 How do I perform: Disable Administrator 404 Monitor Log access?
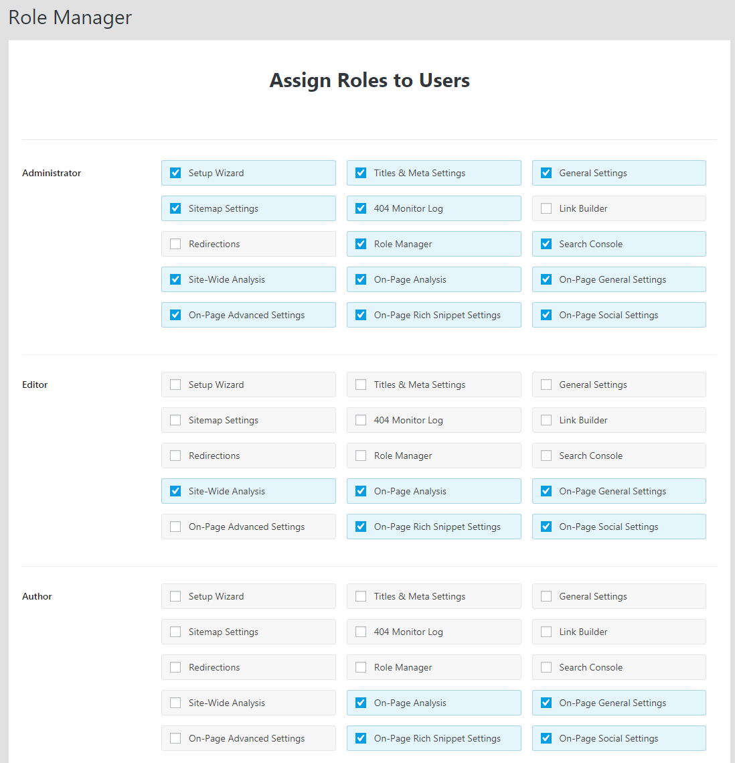pos(361,208)
